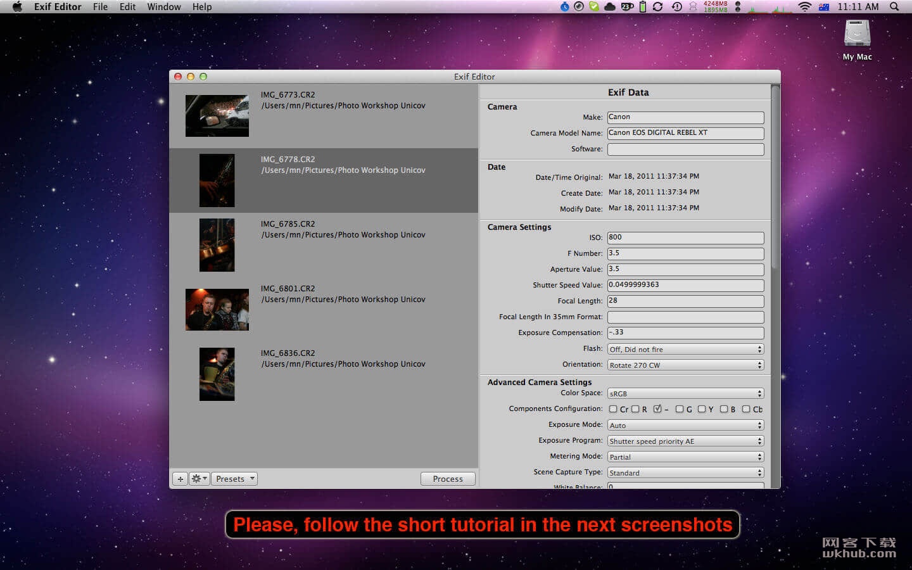
Task: Select the IMG_6778.CR2 saxophone thumbnail
Action: pyautogui.click(x=217, y=180)
